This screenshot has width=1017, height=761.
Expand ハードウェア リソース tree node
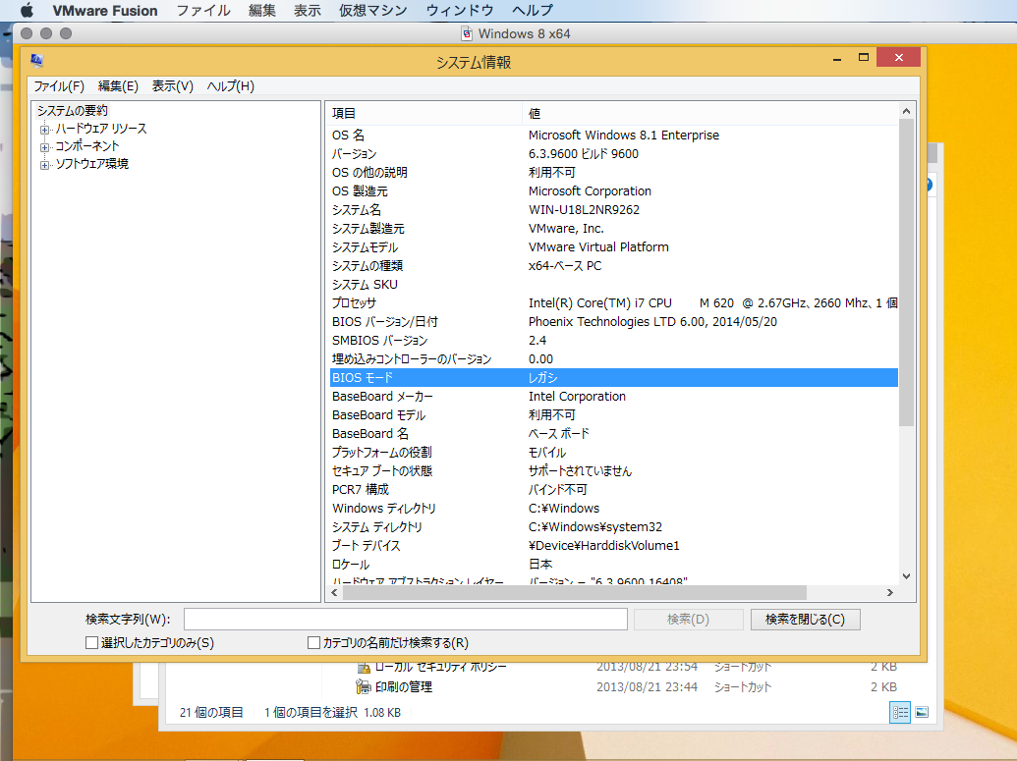click(x=45, y=129)
